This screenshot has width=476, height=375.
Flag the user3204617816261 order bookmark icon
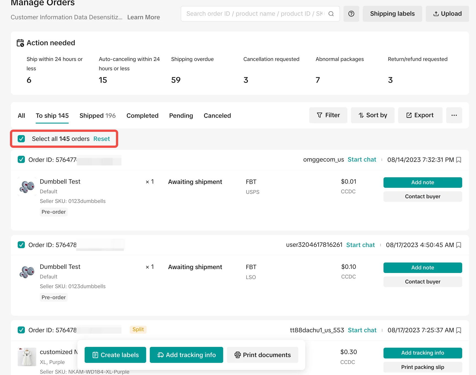459,245
